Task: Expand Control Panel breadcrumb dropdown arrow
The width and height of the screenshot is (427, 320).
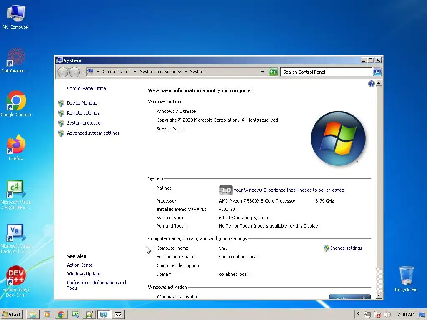Action: [135, 72]
